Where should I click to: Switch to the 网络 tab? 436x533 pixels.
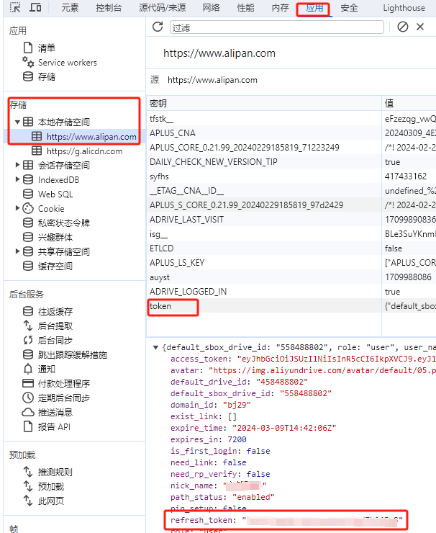(x=211, y=8)
